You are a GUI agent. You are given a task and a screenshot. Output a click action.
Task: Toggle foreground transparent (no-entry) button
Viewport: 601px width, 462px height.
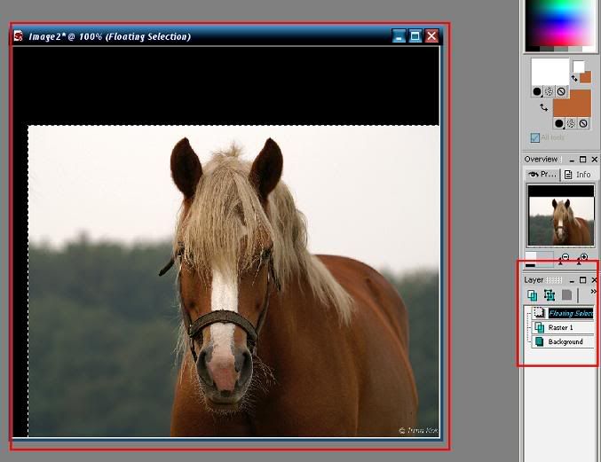(561, 91)
